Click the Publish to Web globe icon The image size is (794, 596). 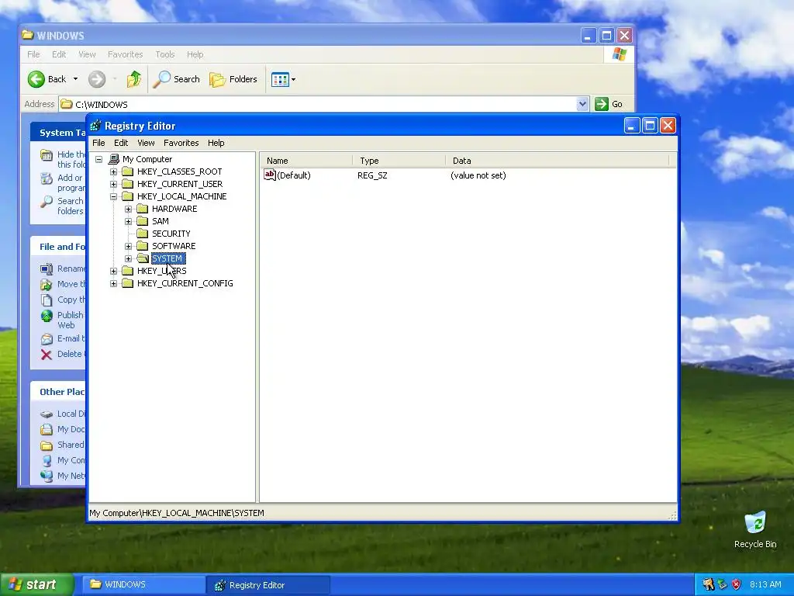tap(47, 317)
